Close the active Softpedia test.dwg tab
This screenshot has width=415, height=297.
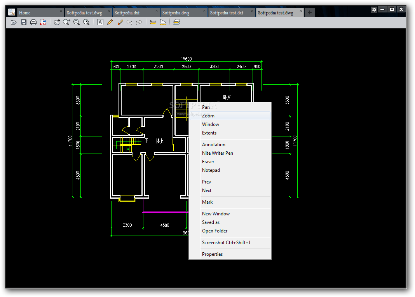301,11
